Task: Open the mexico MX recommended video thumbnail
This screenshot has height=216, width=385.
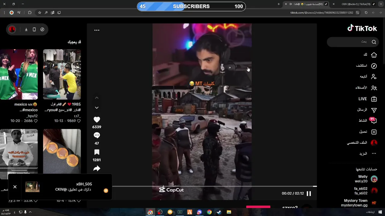Action: [19, 74]
